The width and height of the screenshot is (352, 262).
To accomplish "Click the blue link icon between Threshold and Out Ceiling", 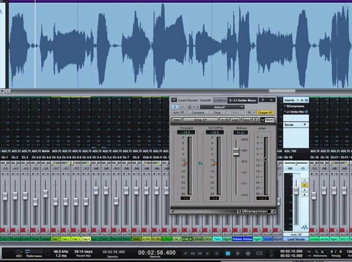I will (200, 163).
